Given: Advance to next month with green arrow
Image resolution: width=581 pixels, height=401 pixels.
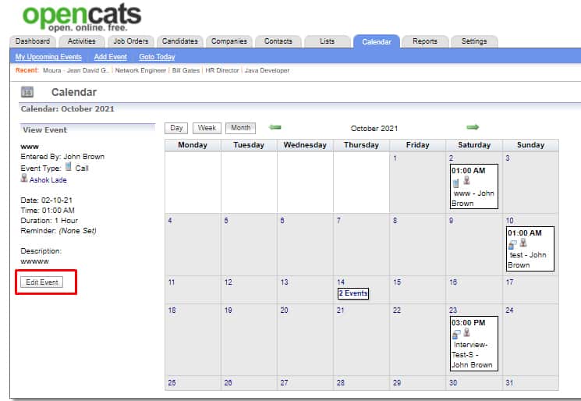Looking at the screenshot, I should 473,127.
